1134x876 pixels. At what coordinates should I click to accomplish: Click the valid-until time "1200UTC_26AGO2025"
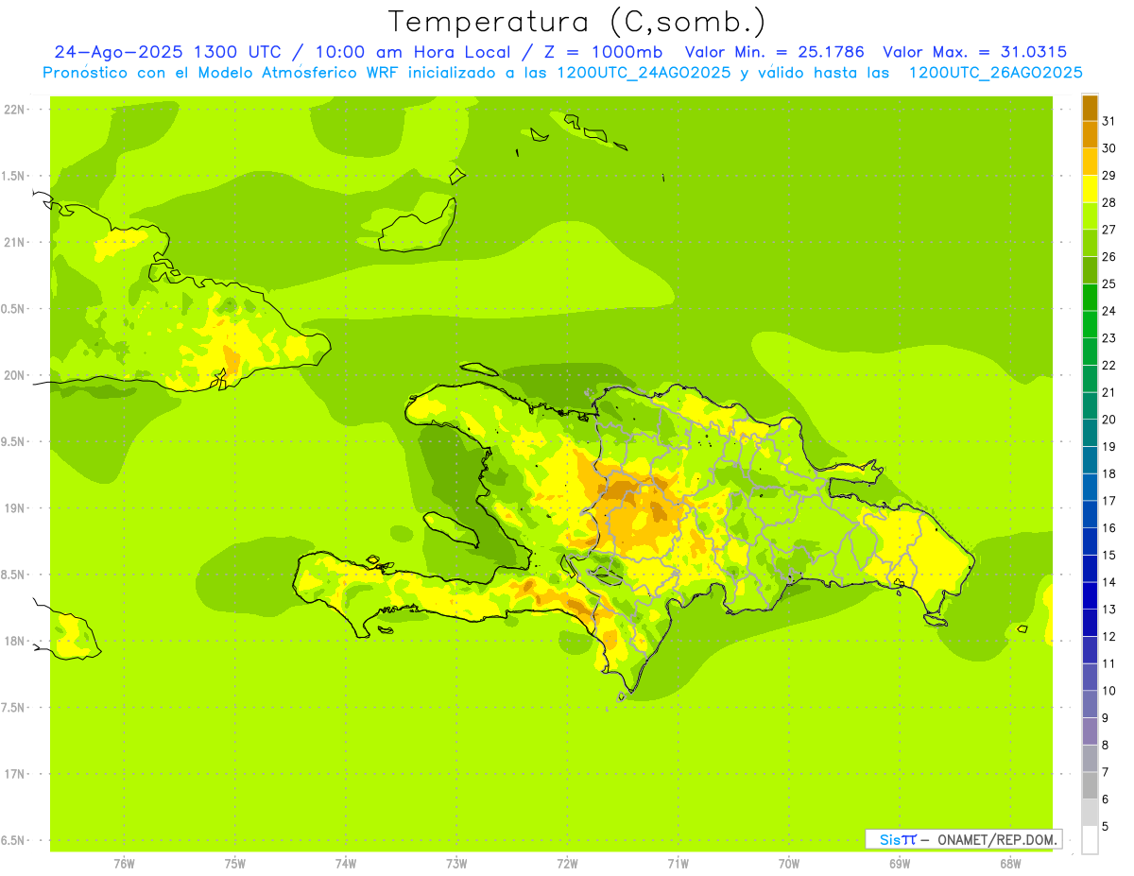coord(995,73)
